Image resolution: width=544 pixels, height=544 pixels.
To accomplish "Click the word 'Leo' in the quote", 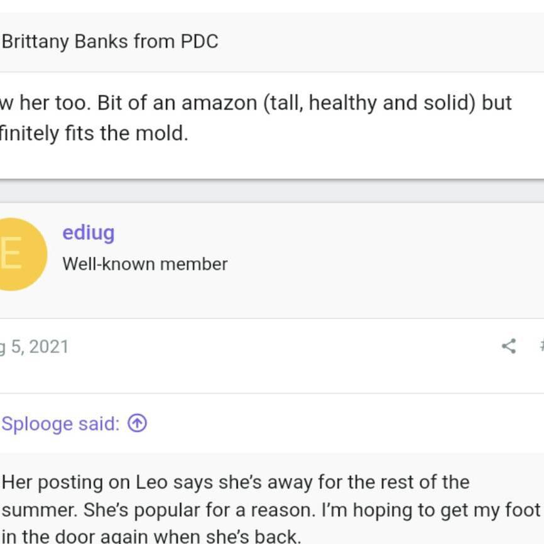I will tap(151, 482).
